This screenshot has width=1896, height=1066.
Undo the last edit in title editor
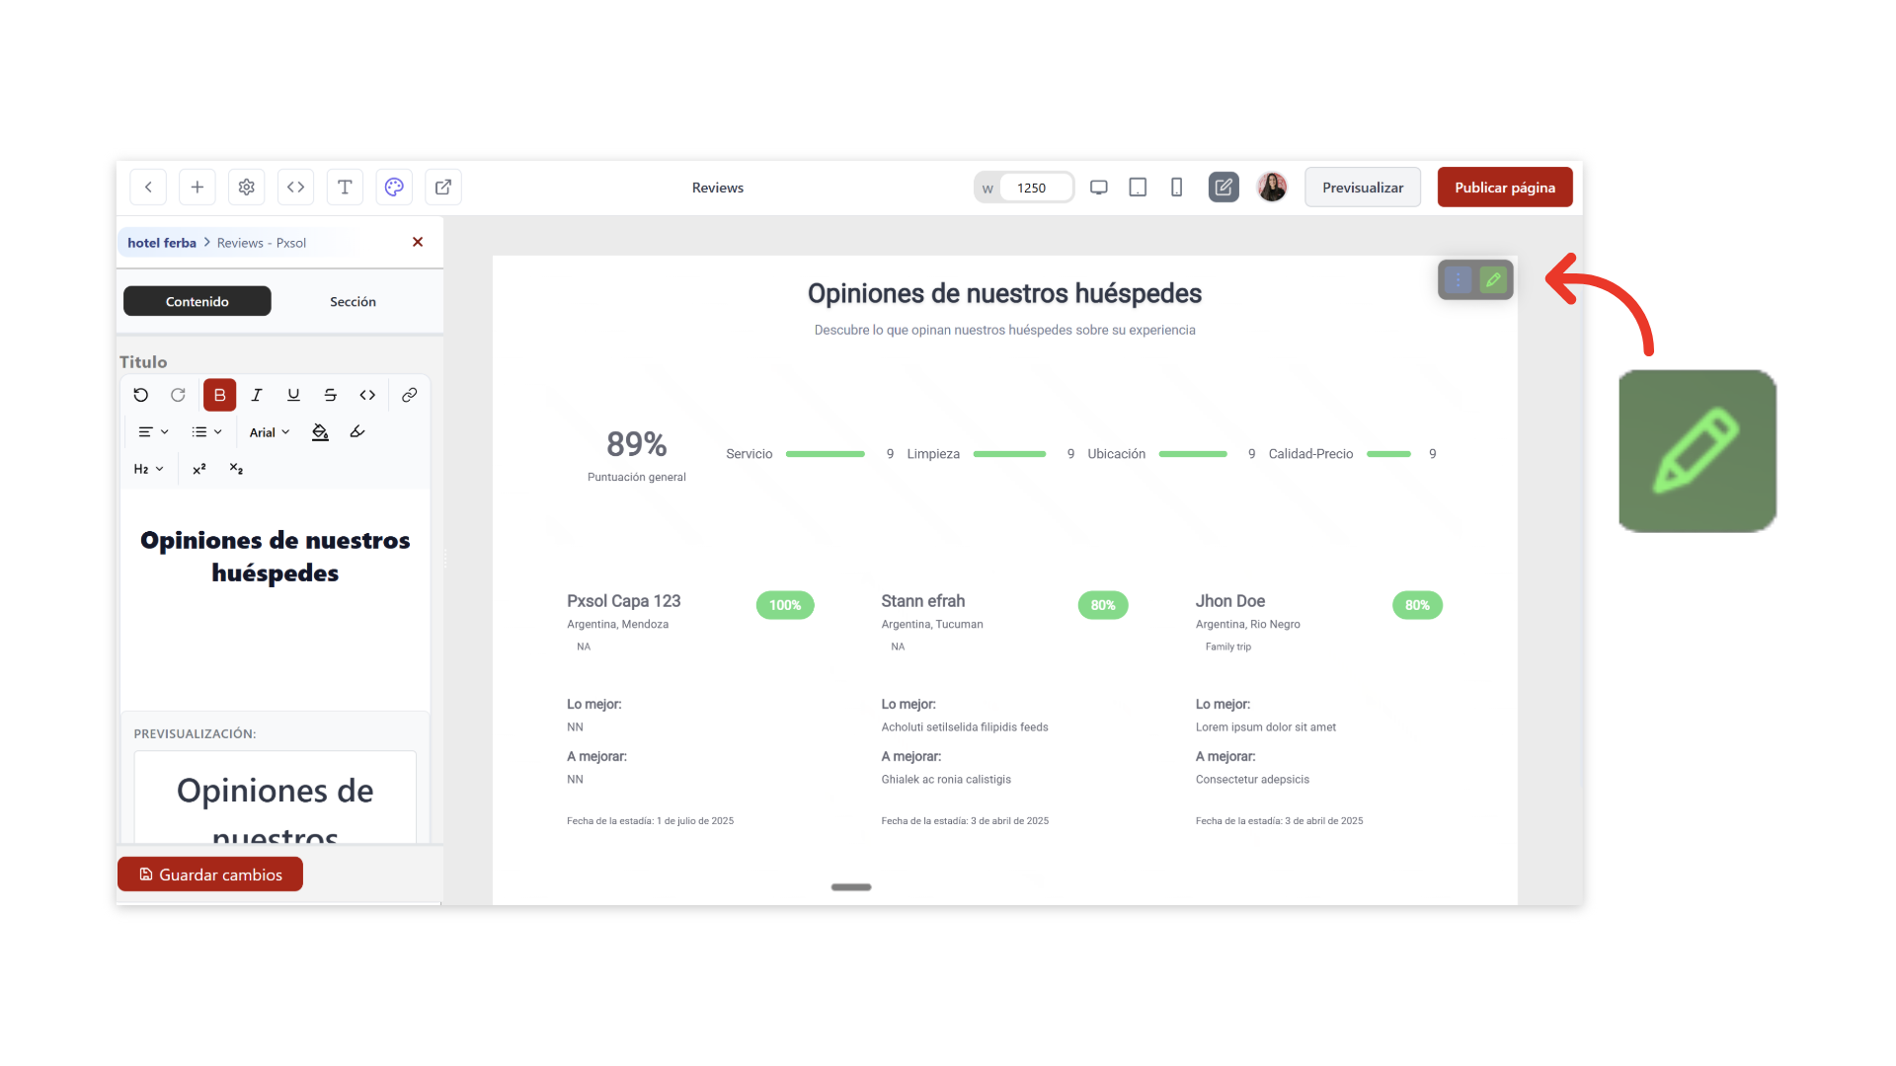coord(141,395)
